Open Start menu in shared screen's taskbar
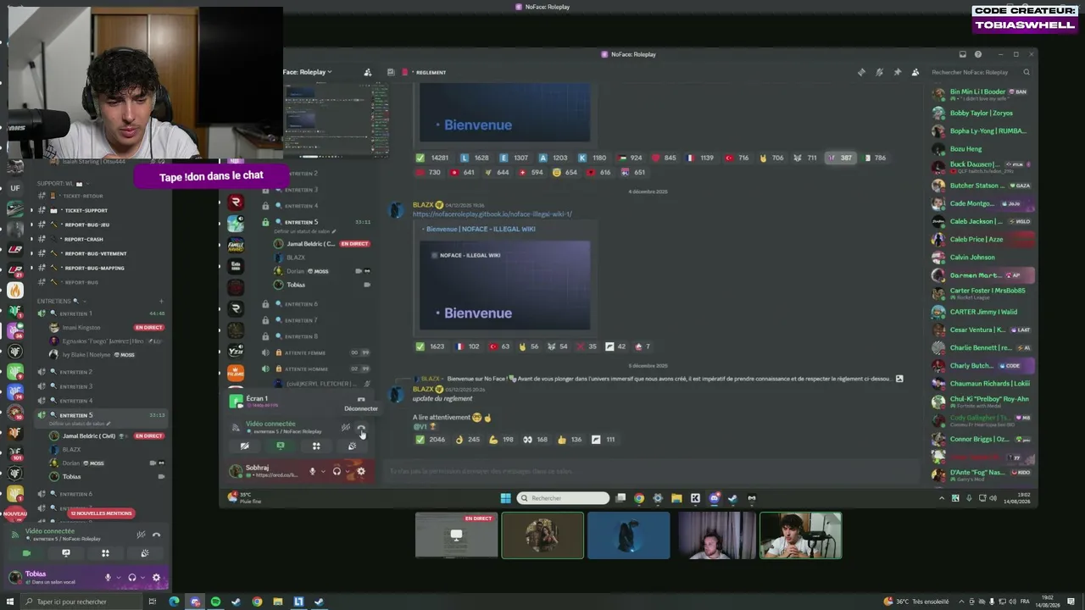The image size is (1085, 610). 506,498
